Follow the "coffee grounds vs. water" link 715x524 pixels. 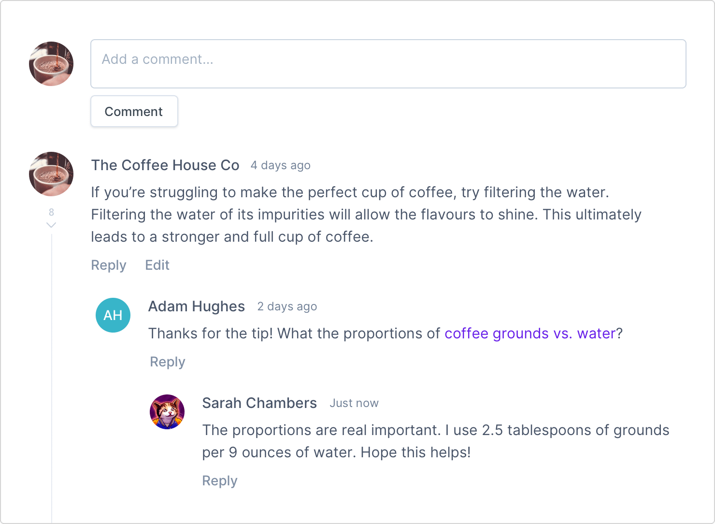(530, 334)
